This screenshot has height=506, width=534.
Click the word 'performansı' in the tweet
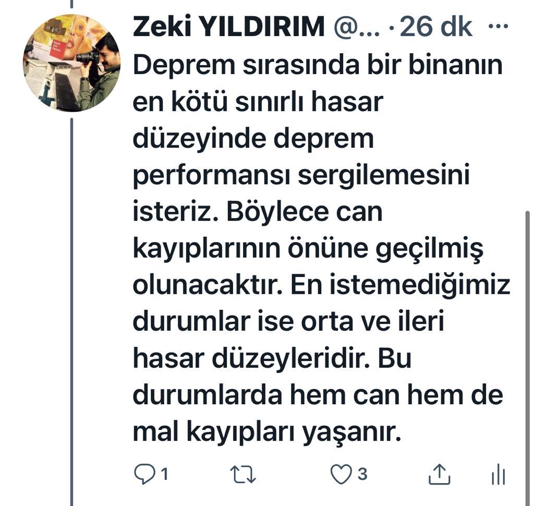(212, 175)
